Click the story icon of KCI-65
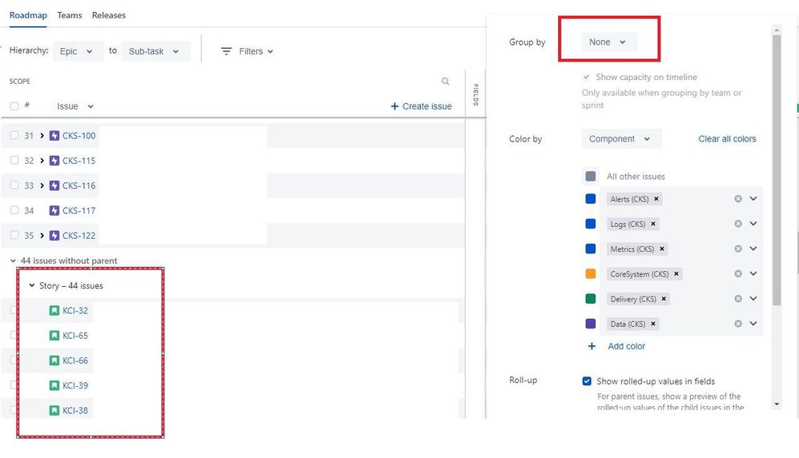This screenshot has height=458, width=799. coord(54,336)
